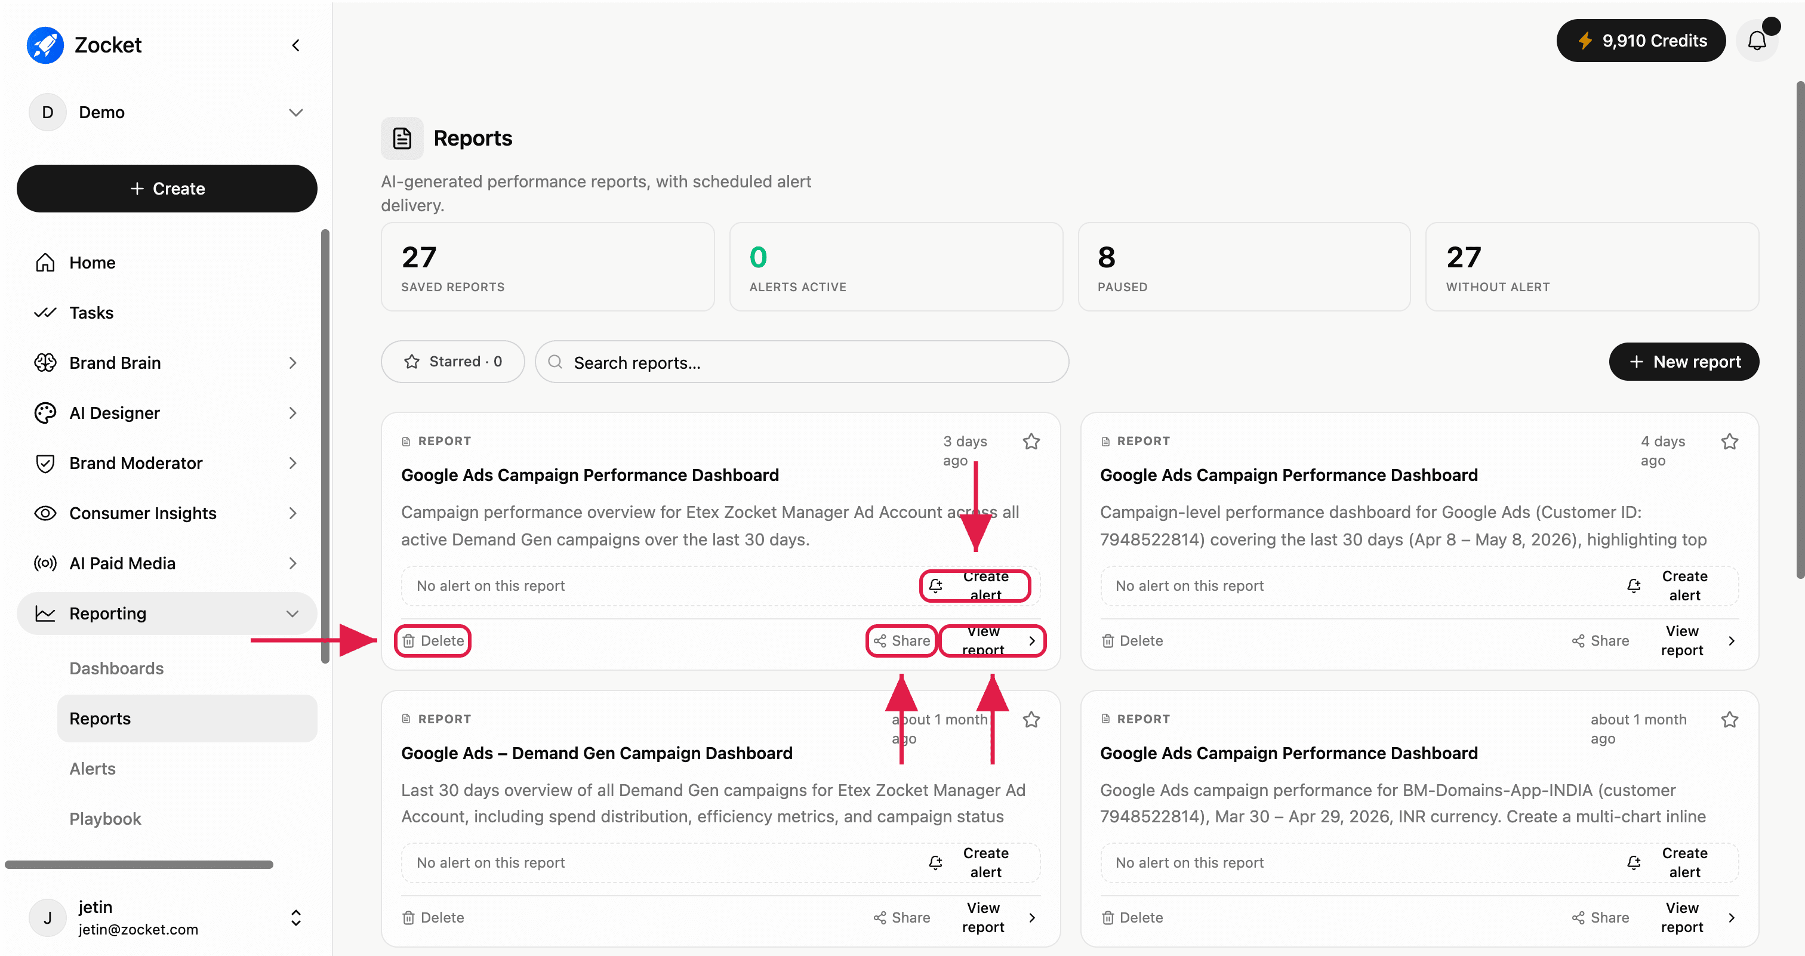Open Dashboards under Reporting

pyautogui.click(x=116, y=668)
